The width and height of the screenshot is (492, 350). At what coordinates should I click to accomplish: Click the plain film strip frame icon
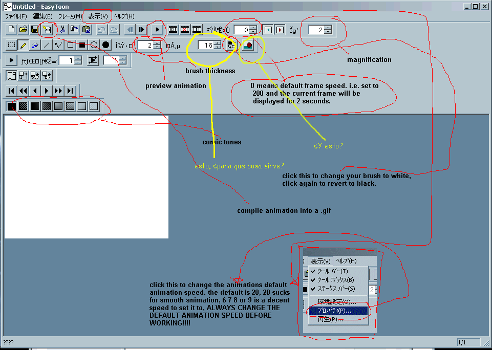(173, 30)
